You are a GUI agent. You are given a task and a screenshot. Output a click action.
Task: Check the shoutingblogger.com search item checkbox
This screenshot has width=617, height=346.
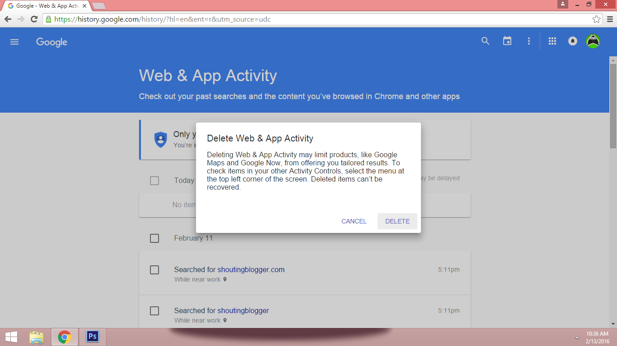[x=154, y=270]
